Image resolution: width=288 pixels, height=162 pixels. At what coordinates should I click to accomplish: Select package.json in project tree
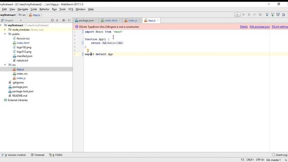pyautogui.click(x=20, y=87)
